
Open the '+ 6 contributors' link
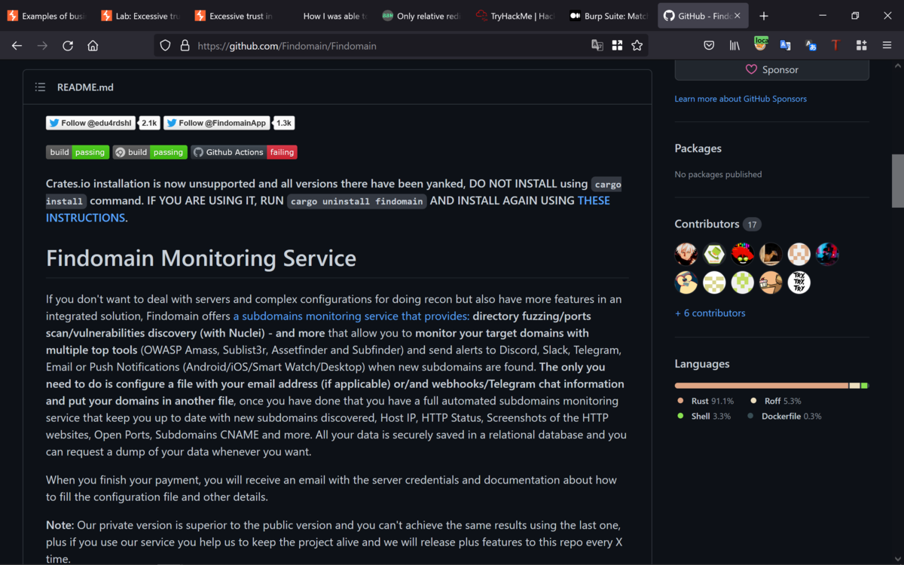(710, 313)
